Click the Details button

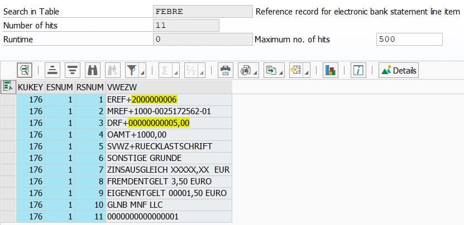[399, 70]
